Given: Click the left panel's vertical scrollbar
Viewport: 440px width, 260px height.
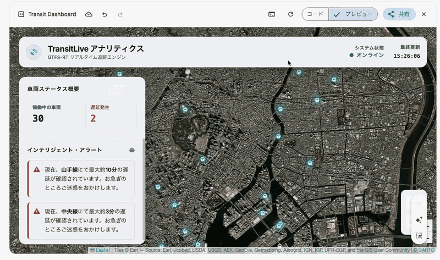Looking at the screenshot, I should click(x=144, y=189).
